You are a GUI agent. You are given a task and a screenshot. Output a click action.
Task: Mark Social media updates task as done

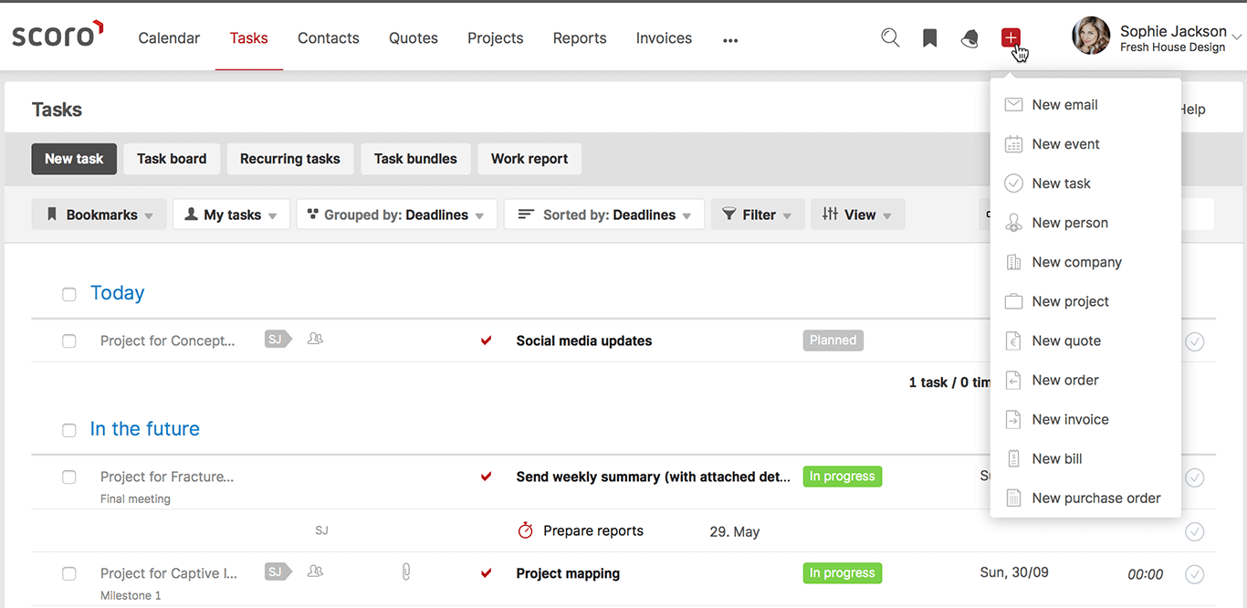coord(1194,341)
